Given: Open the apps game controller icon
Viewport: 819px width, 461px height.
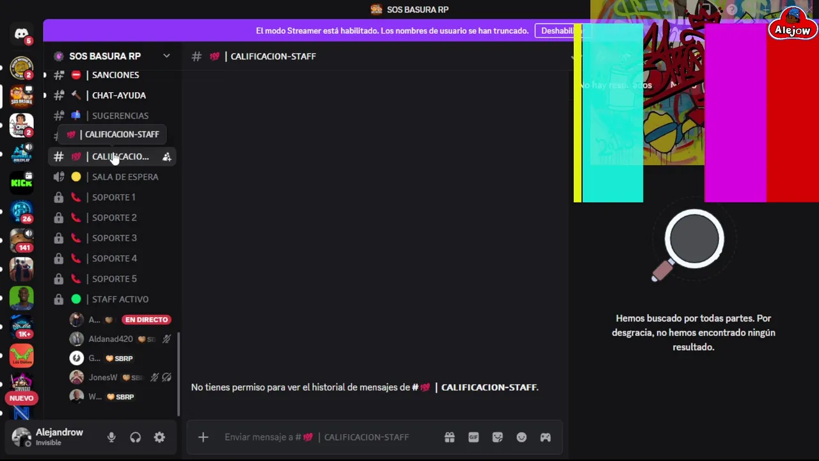Looking at the screenshot, I should pos(545,437).
